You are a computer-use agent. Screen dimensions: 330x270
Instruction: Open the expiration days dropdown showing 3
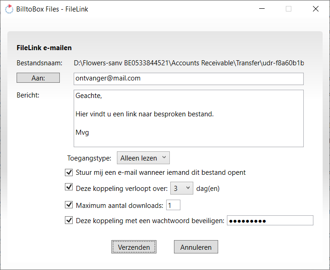click(182, 188)
